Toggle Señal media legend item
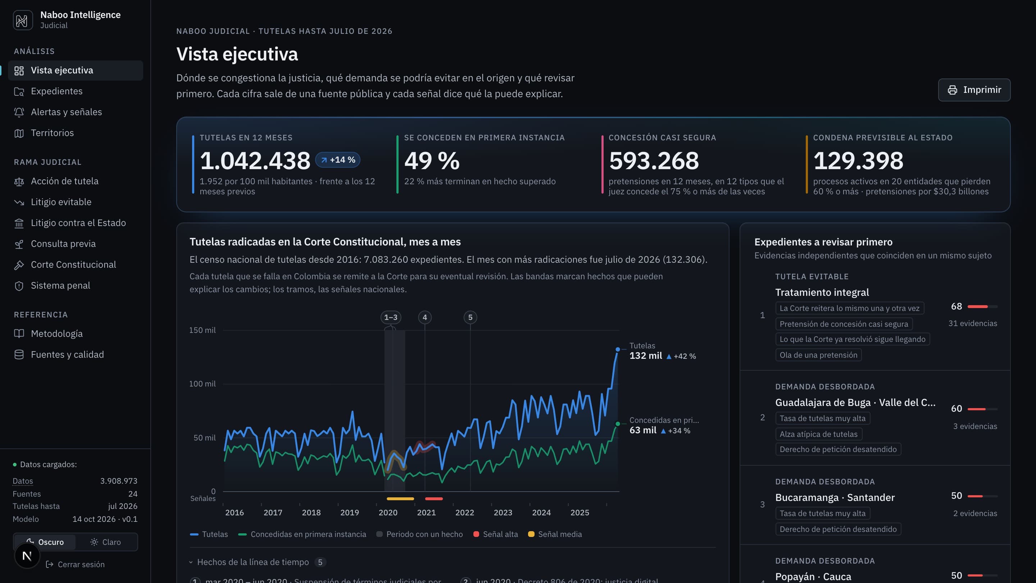The height and width of the screenshot is (583, 1036). click(x=555, y=534)
